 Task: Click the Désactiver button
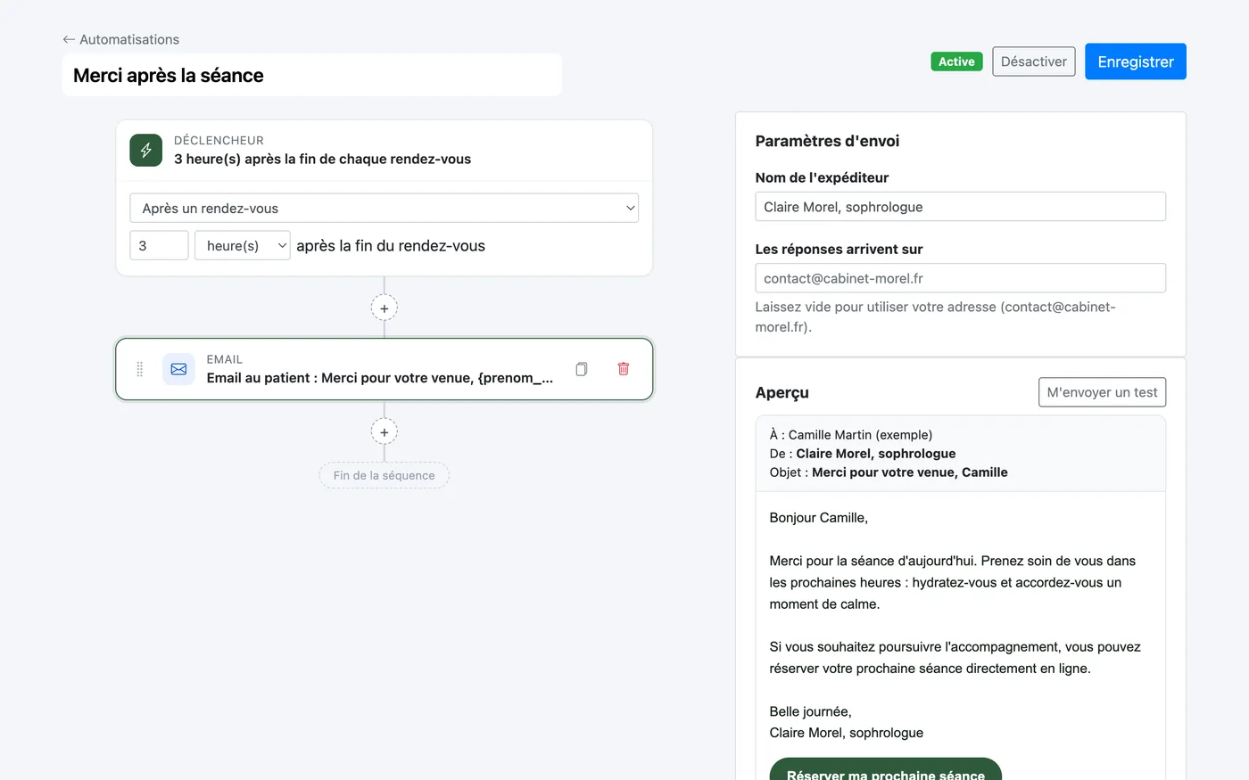1034,62
